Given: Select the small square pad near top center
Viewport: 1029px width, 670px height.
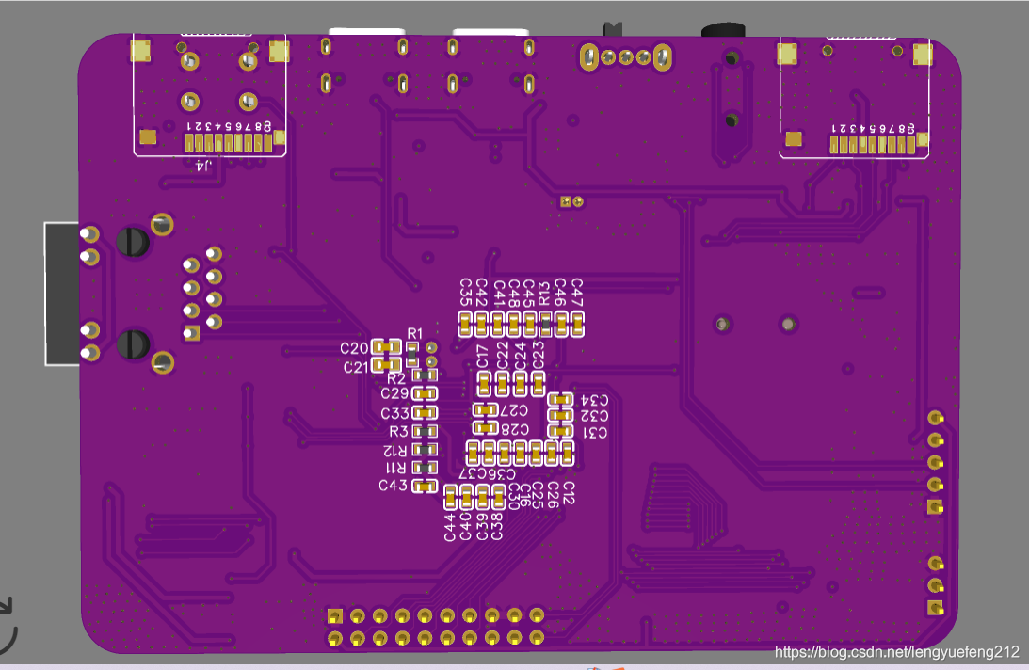Looking at the screenshot, I should [566, 202].
